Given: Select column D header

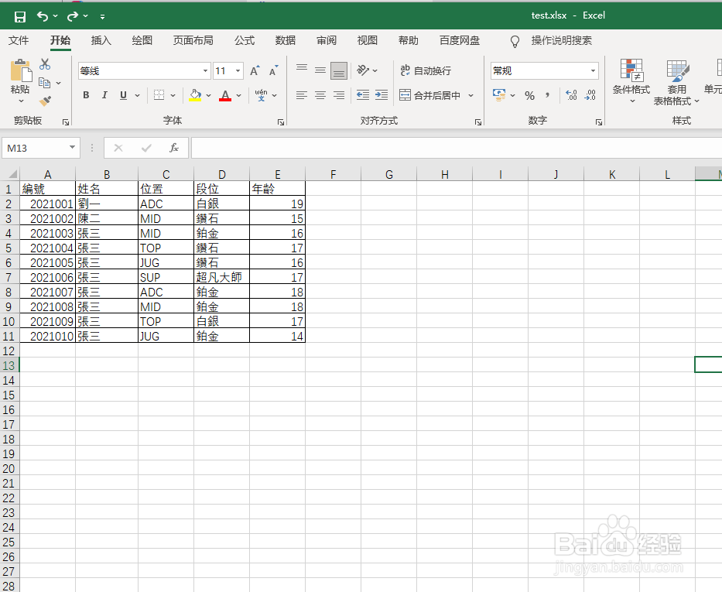Looking at the screenshot, I should [222, 174].
